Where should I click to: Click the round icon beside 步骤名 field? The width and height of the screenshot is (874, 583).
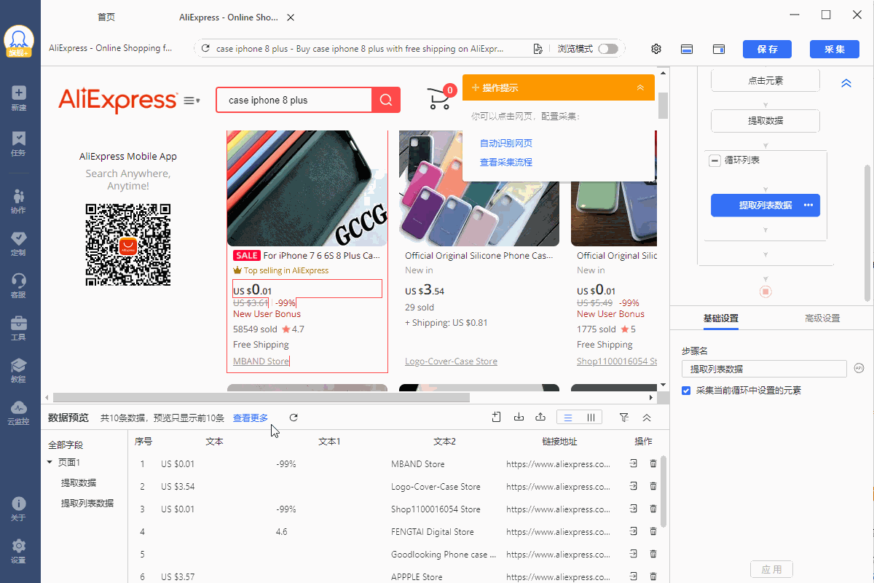pos(860,369)
